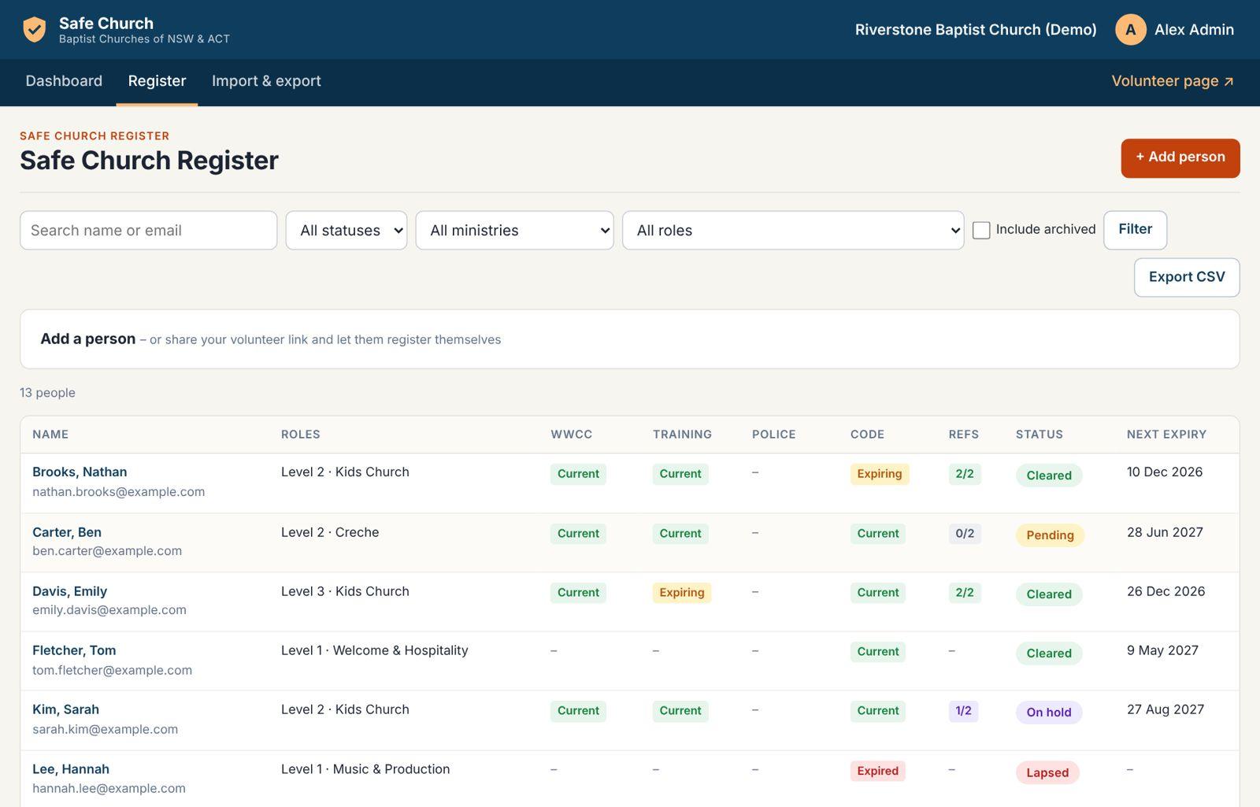
Task: Click the Level 1 · Welcome & Hospitality role
Action: click(x=374, y=650)
